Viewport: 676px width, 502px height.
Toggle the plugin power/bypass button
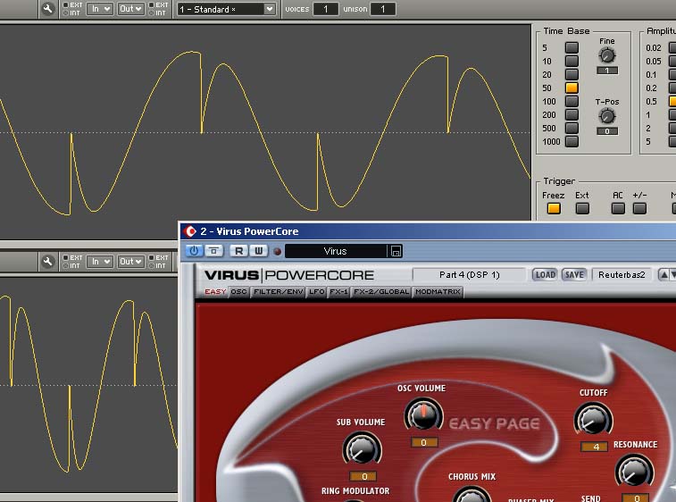pyautogui.click(x=194, y=251)
